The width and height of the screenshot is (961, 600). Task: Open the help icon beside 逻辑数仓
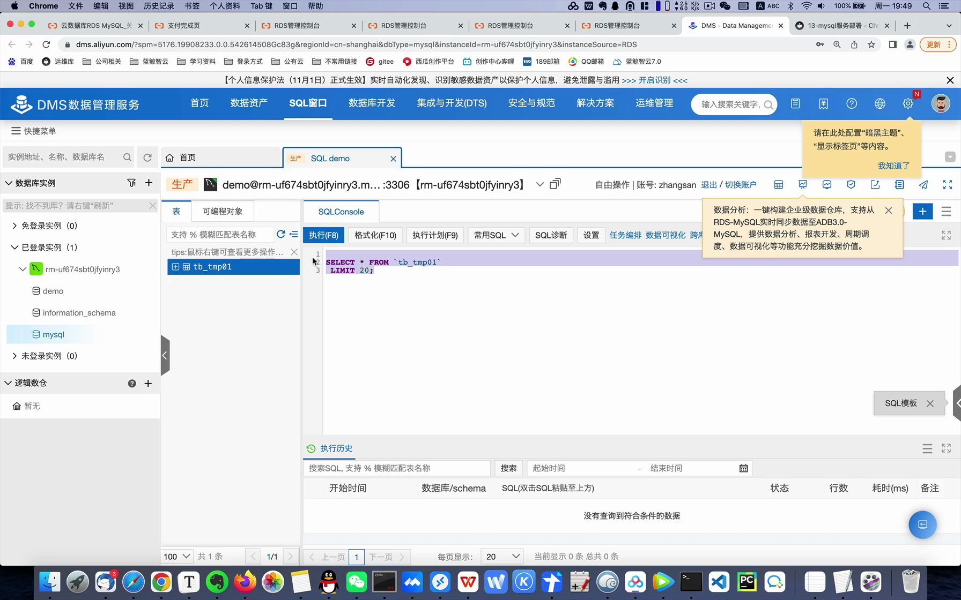click(x=132, y=384)
